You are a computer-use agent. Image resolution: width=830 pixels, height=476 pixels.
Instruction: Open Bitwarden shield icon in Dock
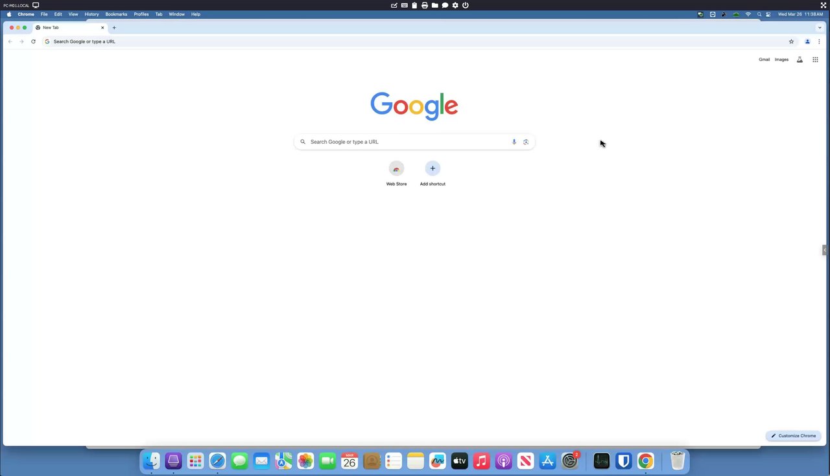point(623,461)
